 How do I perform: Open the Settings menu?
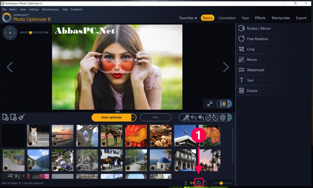click(34, 9)
